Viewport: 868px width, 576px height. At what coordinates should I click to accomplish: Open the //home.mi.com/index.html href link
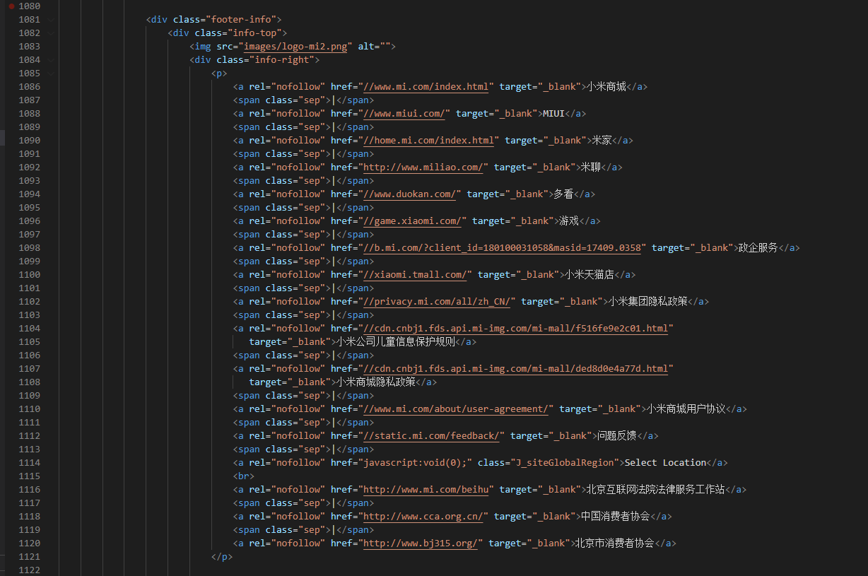click(428, 140)
